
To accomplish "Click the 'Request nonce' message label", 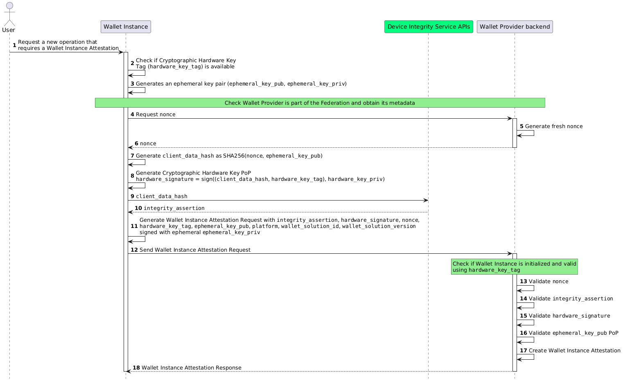I will coord(156,115).
